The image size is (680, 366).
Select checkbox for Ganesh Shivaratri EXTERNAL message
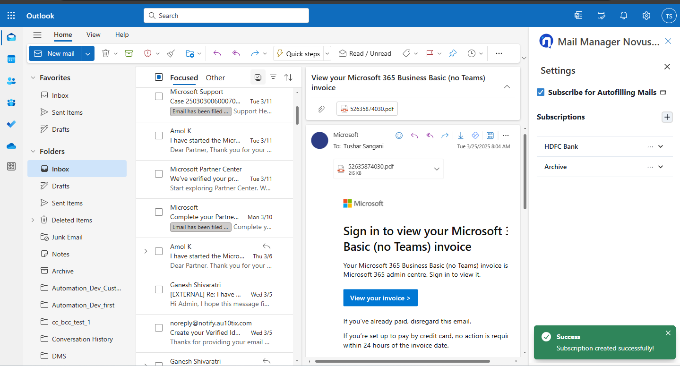coord(159,289)
